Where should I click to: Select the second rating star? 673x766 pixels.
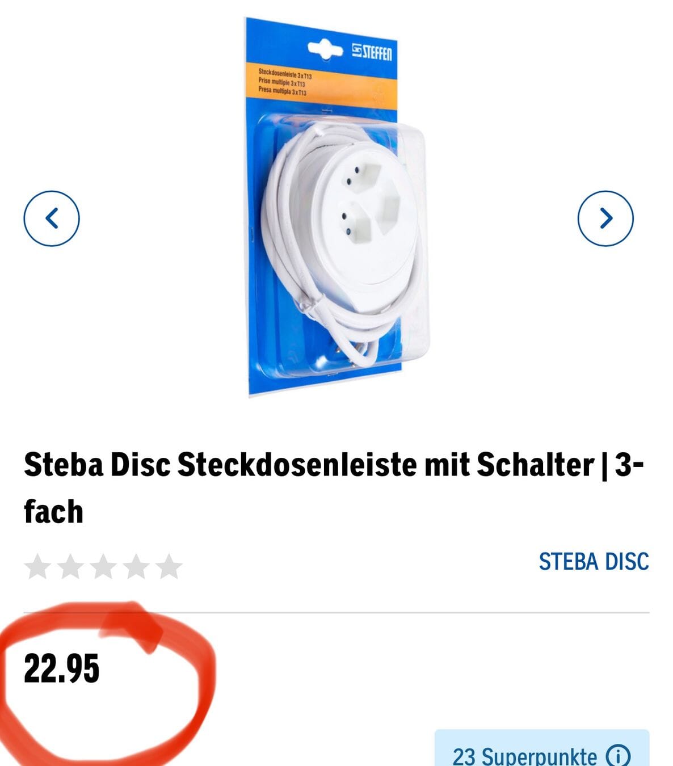point(70,566)
